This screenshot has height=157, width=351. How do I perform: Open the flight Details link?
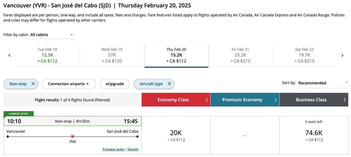pos(133,149)
